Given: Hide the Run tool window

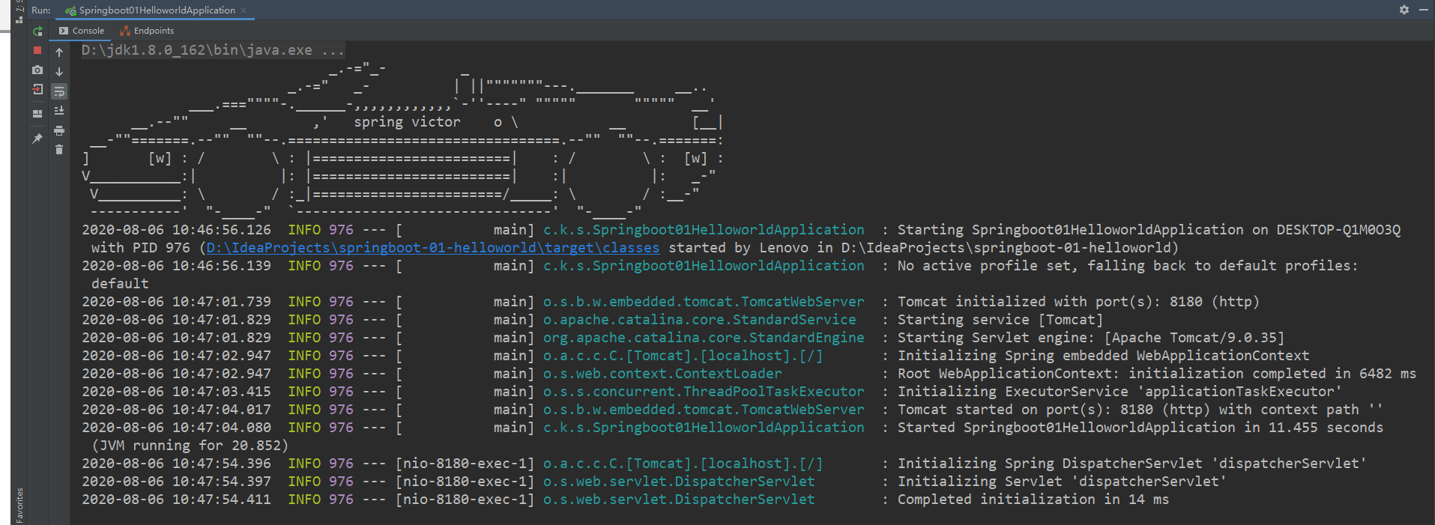Looking at the screenshot, I should click(x=1423, y=10).
